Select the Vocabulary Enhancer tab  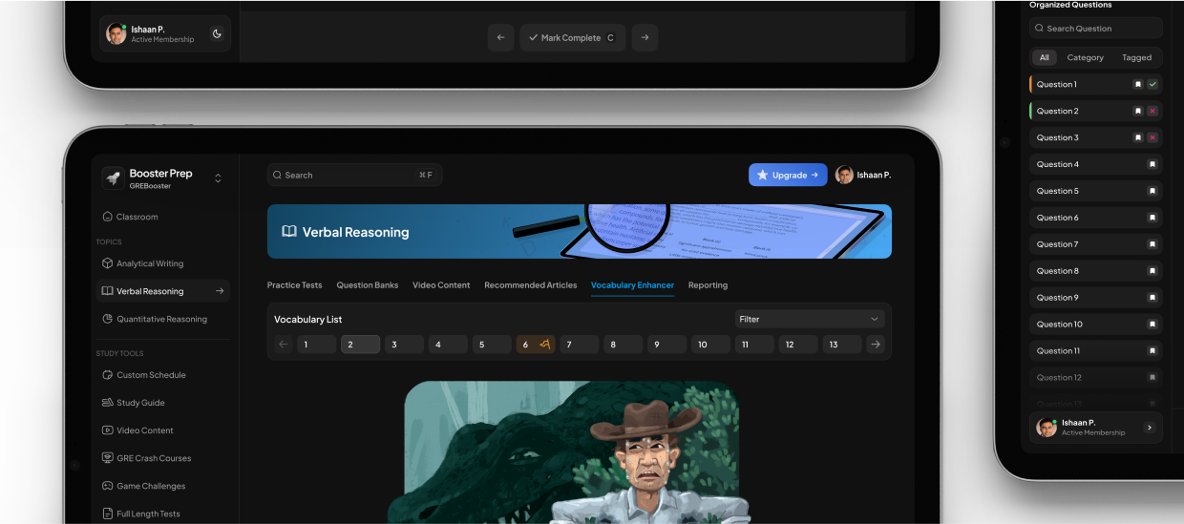click(x=632, y=285)
